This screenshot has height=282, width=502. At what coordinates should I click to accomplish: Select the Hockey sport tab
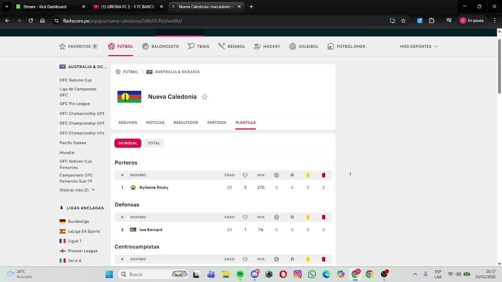267,46
